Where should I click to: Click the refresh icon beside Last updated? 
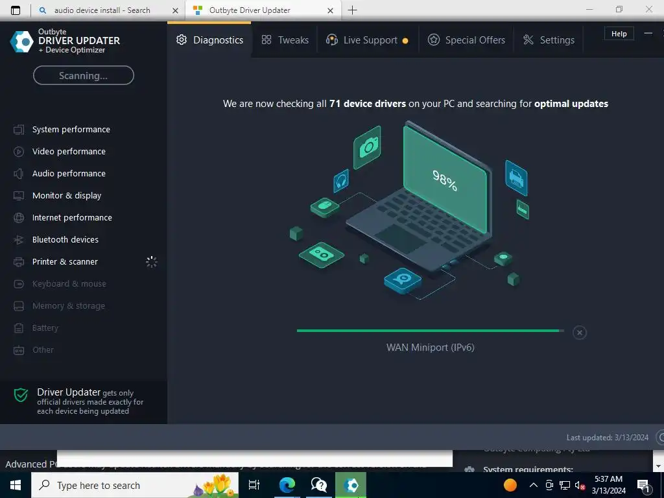pos(660,438)
